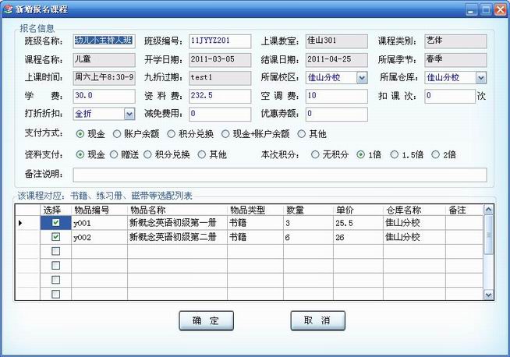Open the 所属仓库 dropdown

[481, 78]
